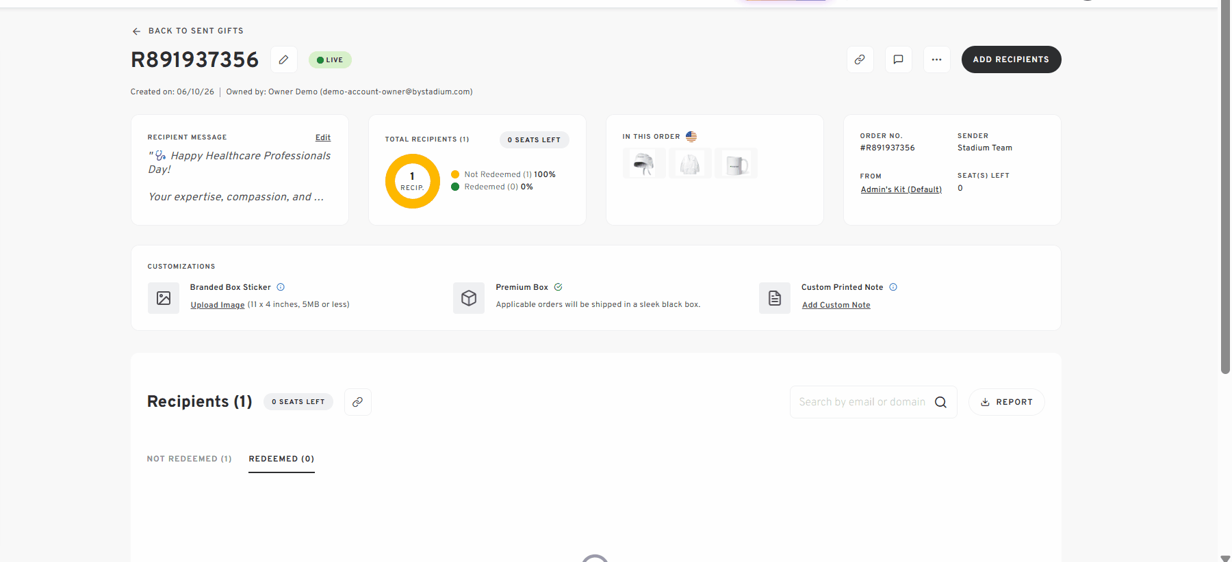Viewport: 1232px width, 562px height.
Task: Click the vertical page scrollbar
Action: 1225,187
